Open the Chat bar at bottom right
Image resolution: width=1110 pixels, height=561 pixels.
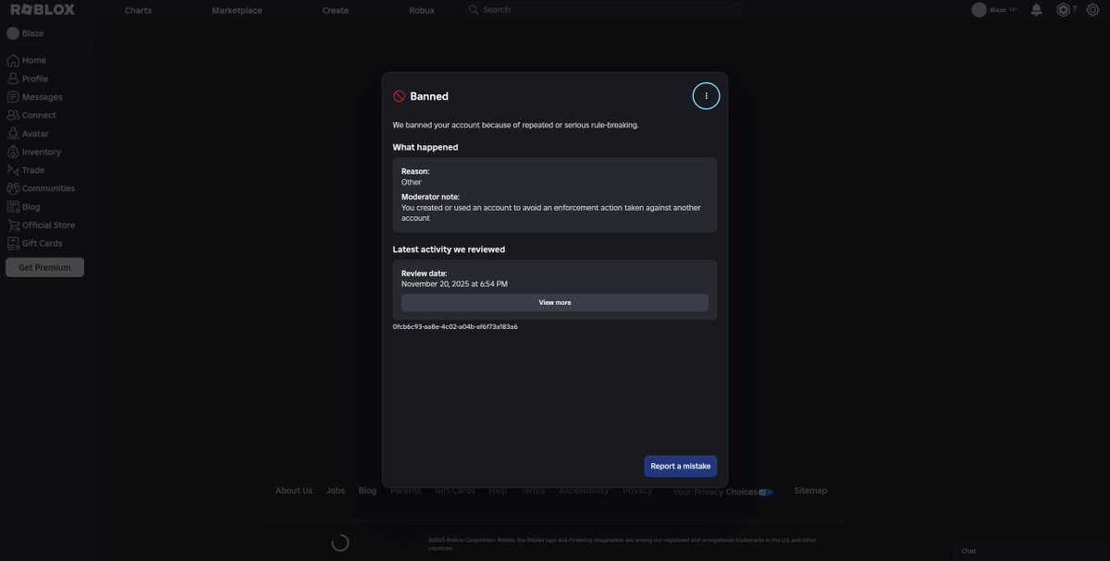pos(1031,551)
